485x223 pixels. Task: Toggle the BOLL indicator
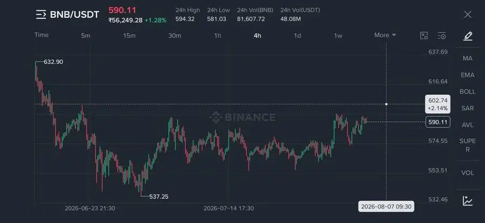point(468,92)
